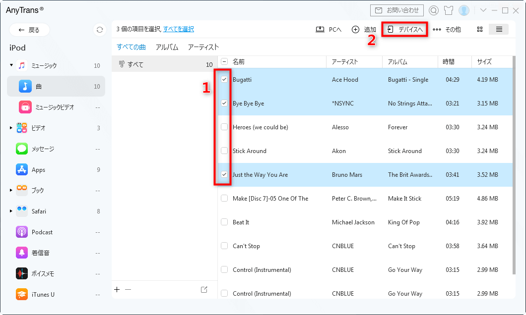
Task: Click the King Of Pop album cell
Action: pyautogui.click(x=403, y=222)
